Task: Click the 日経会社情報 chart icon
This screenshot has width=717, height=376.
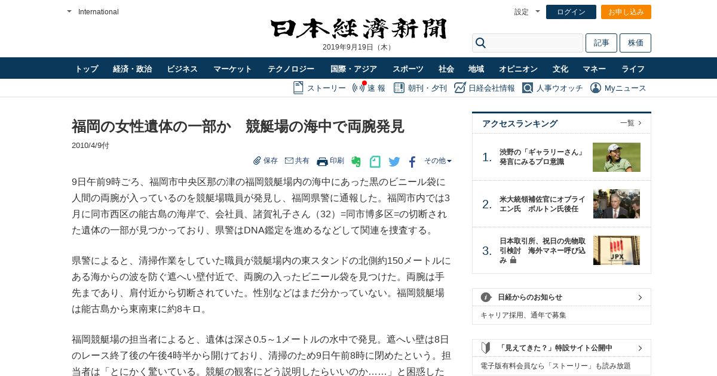Action: (459, 88)
